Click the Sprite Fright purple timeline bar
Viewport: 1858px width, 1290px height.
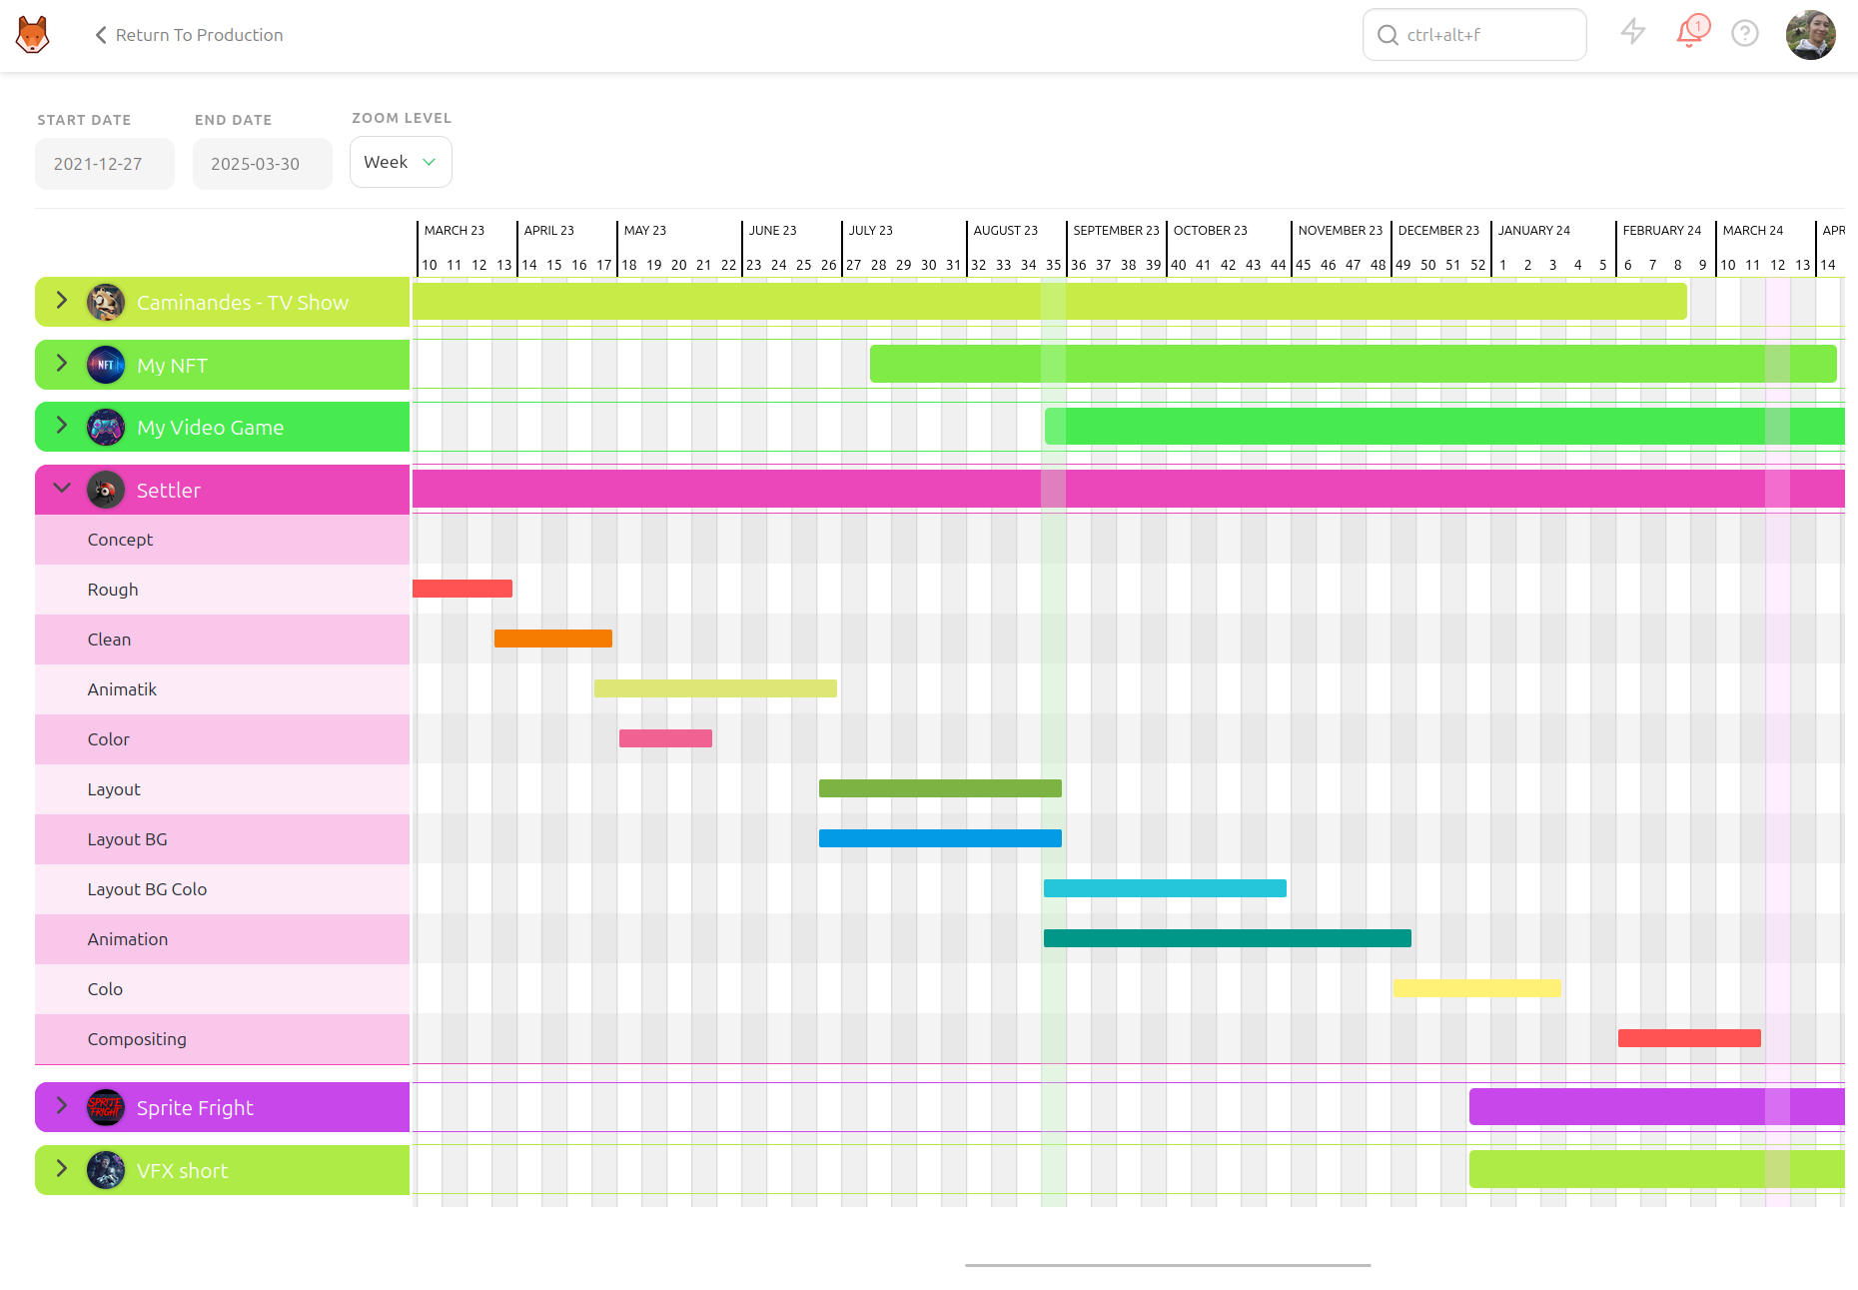point(1657,1107)
